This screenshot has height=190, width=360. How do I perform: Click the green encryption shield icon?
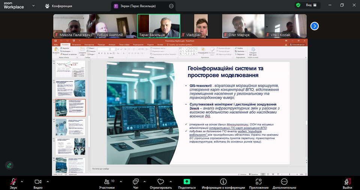pos(298,5)
